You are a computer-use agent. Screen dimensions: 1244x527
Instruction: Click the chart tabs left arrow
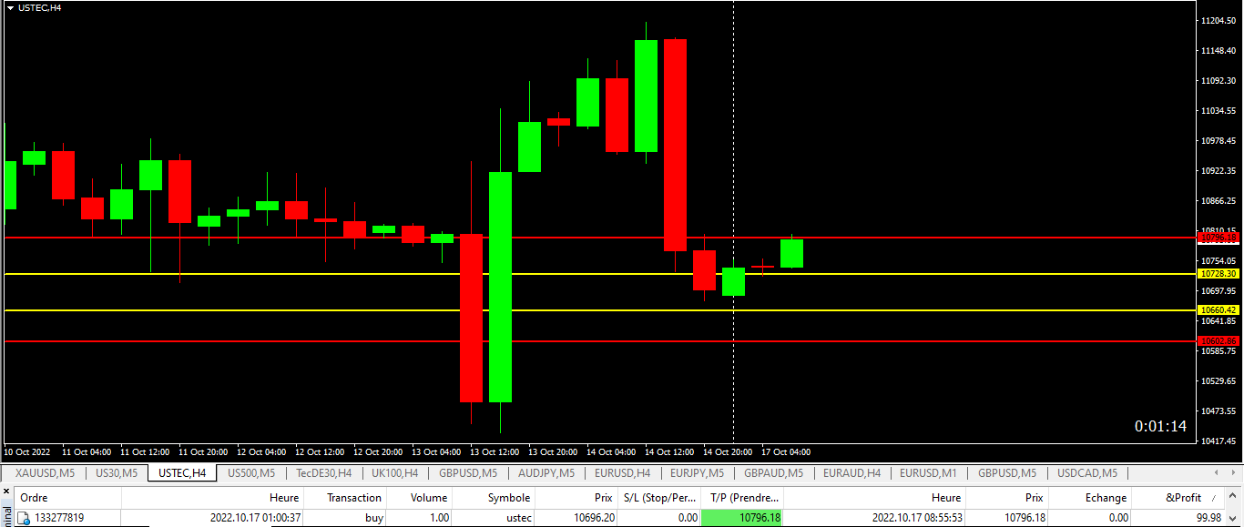pos(1218,472)
